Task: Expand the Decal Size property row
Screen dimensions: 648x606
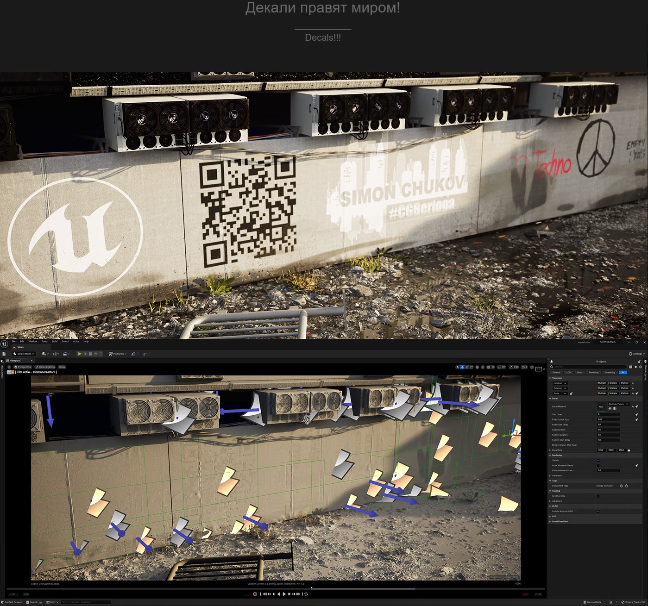Action: 550,450
